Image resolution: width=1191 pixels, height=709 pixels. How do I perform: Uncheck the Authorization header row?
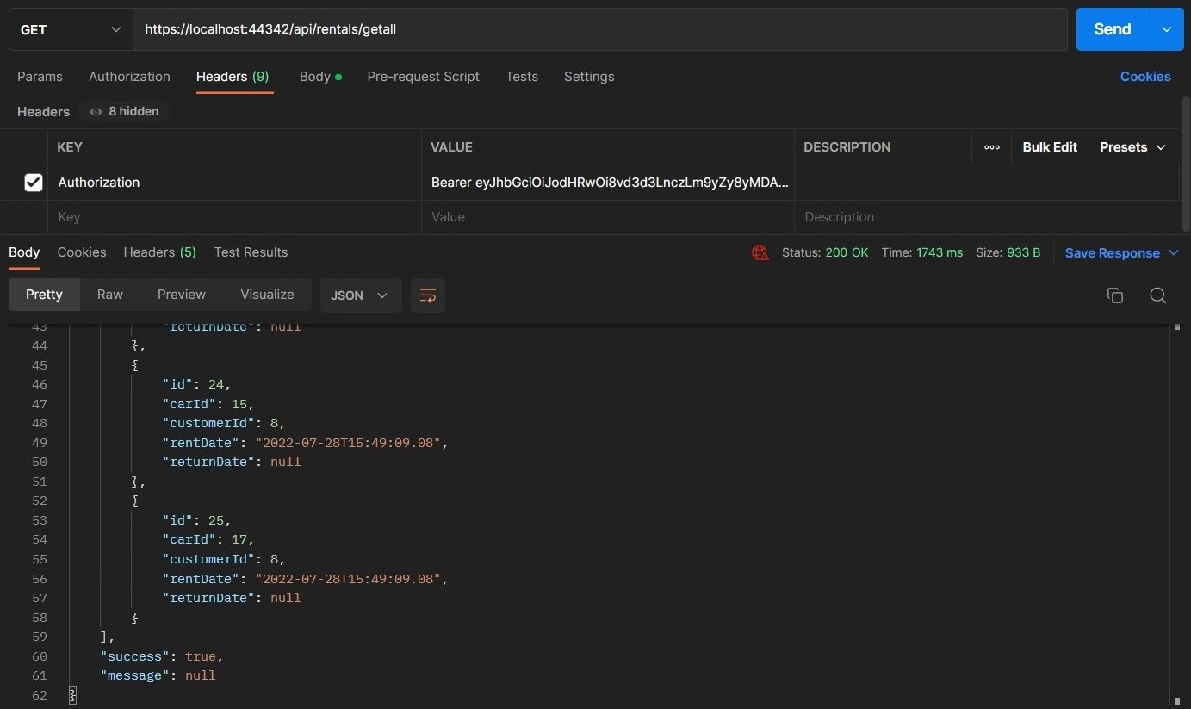(x=33, y=182)
